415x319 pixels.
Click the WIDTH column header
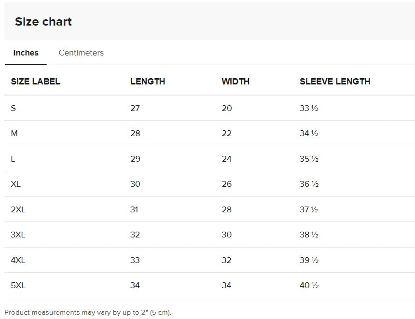(235, 82)
